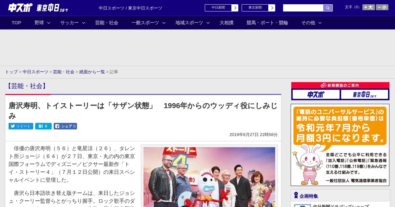Open 地域スポーツ navigation item
Image resolution: width=395 pixels, height=207 pixels.
[189, 23]
